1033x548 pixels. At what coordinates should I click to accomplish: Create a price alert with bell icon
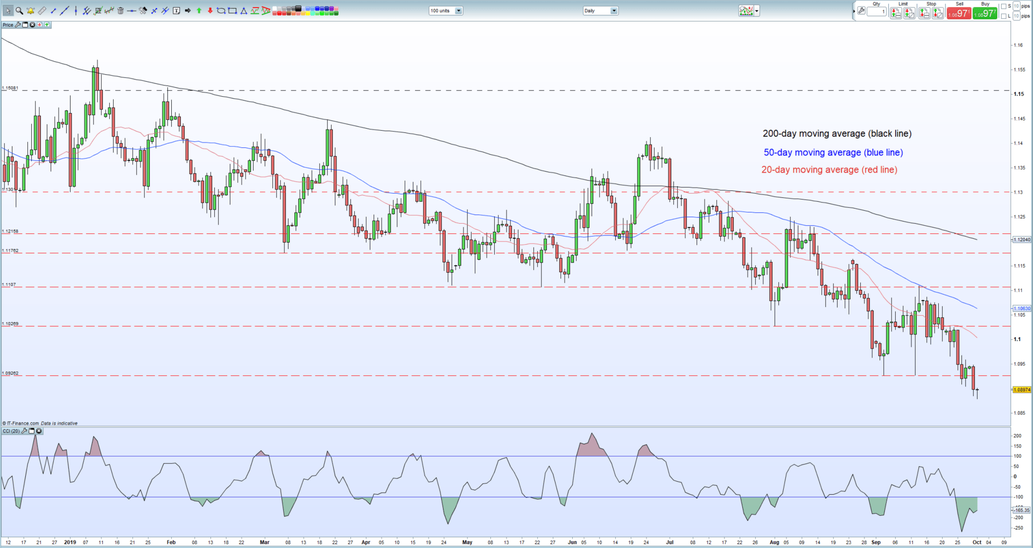pyautogui.click(x=31, y=11)
